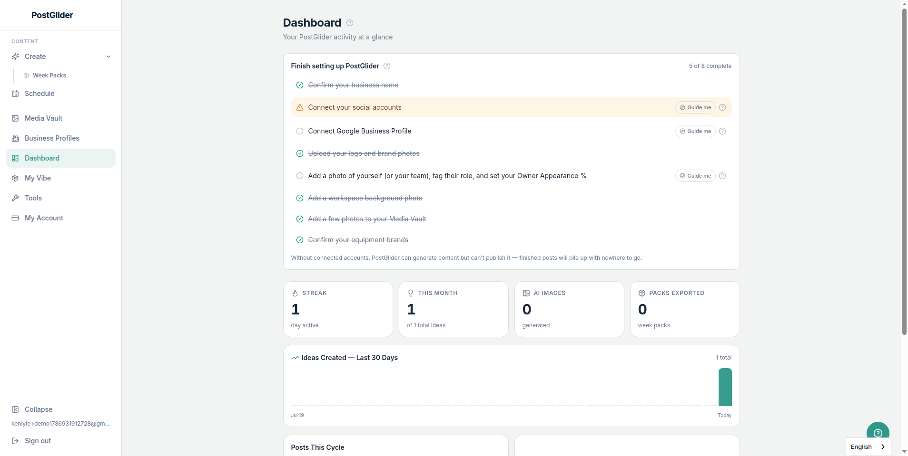Open the floating green help bubble
This screenshot has height=456, width=908.
coord(878,433)
